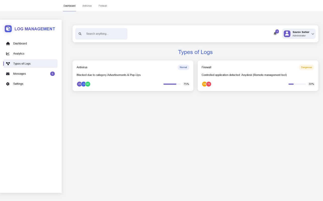The image size is (323, 201).
Task: Open notifications with the bell icon
Action: (275, 34)
